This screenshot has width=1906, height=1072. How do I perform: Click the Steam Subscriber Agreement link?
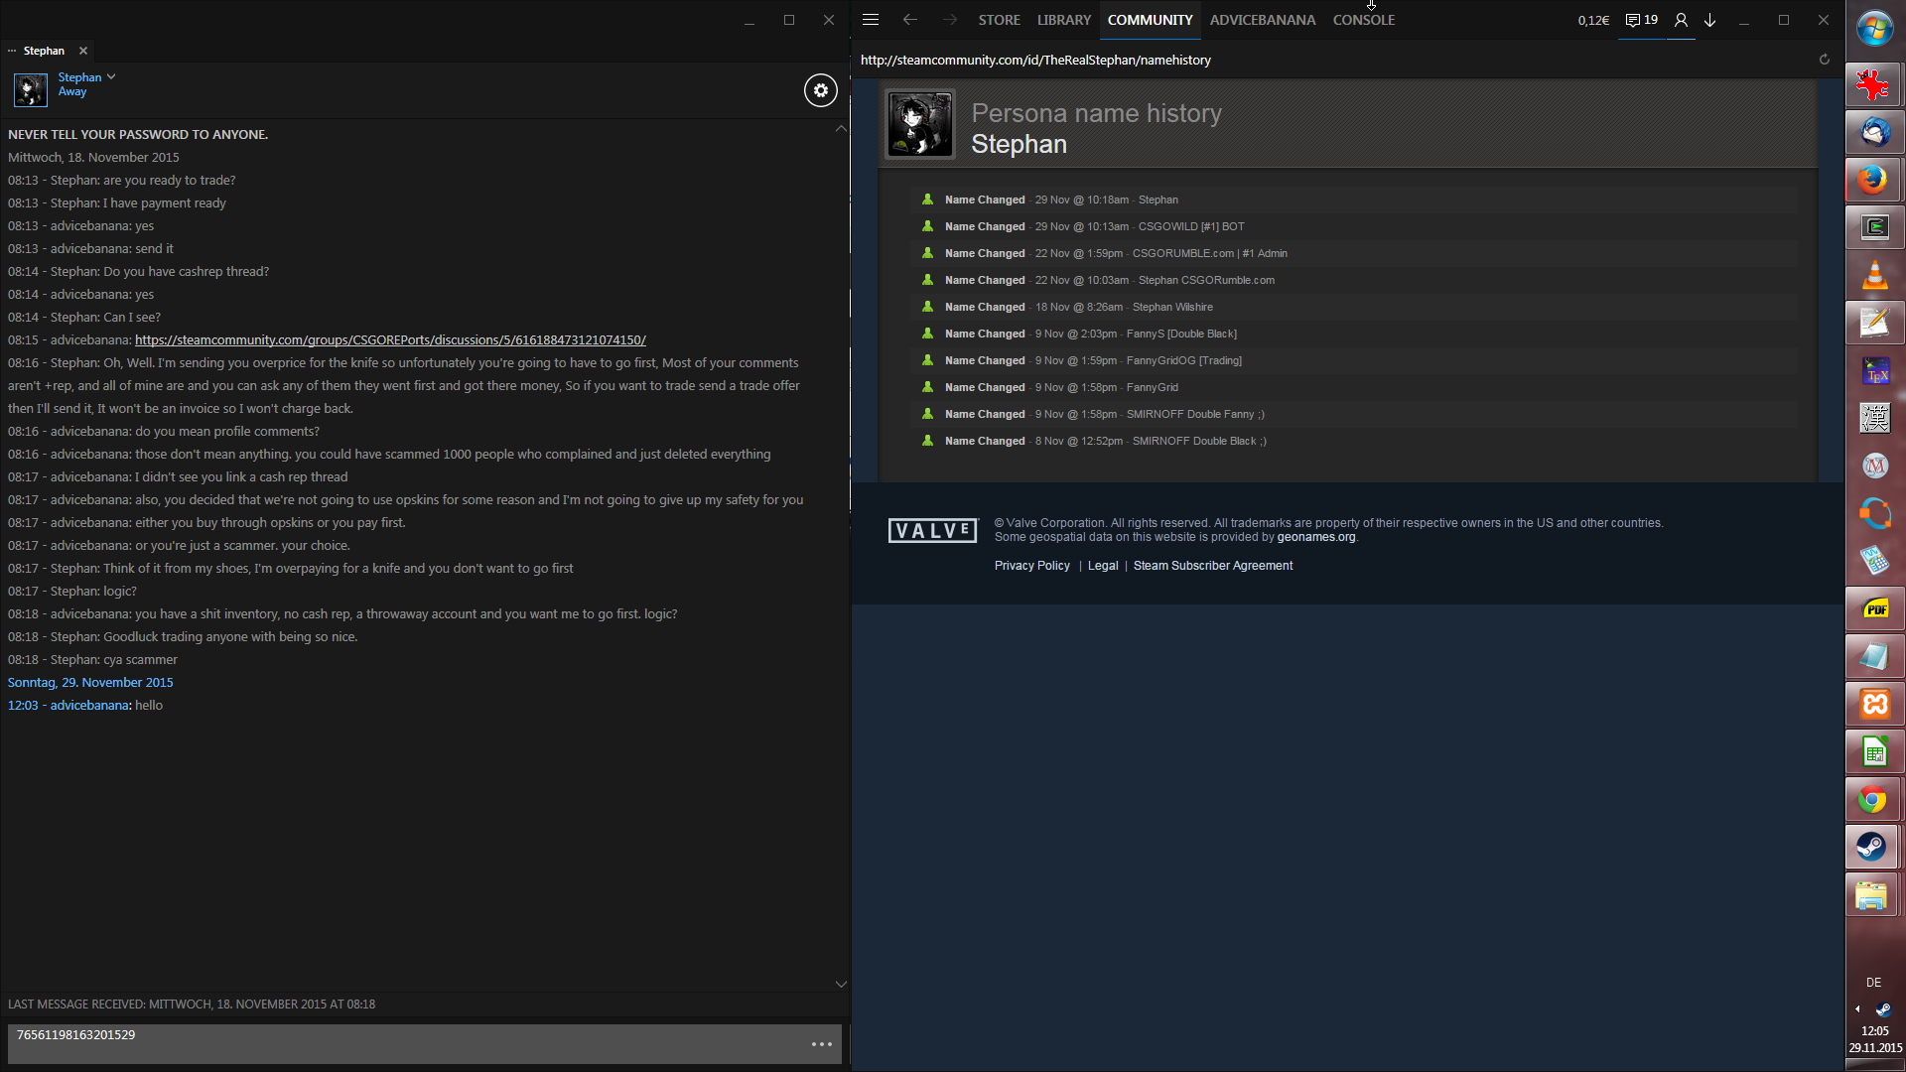coord(1212,566)
